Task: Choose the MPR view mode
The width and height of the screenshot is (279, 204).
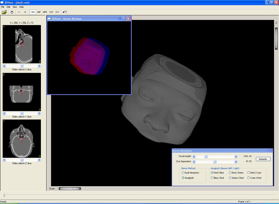Action: click(x=45, y=12)
